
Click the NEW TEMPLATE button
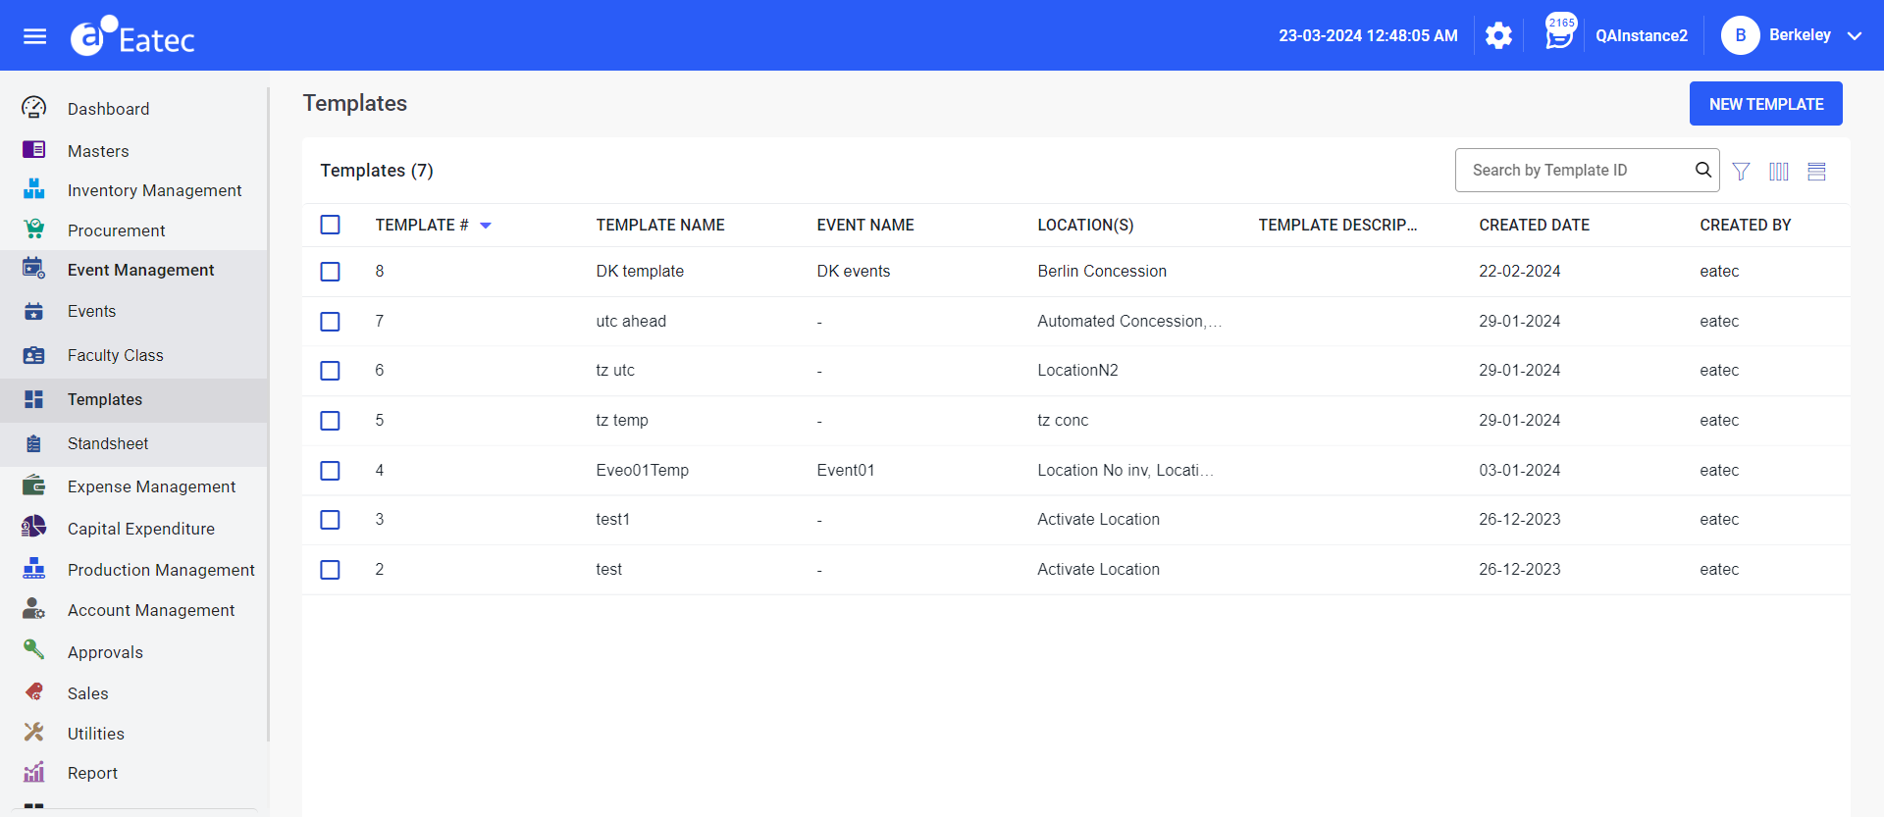point(1766,104)
